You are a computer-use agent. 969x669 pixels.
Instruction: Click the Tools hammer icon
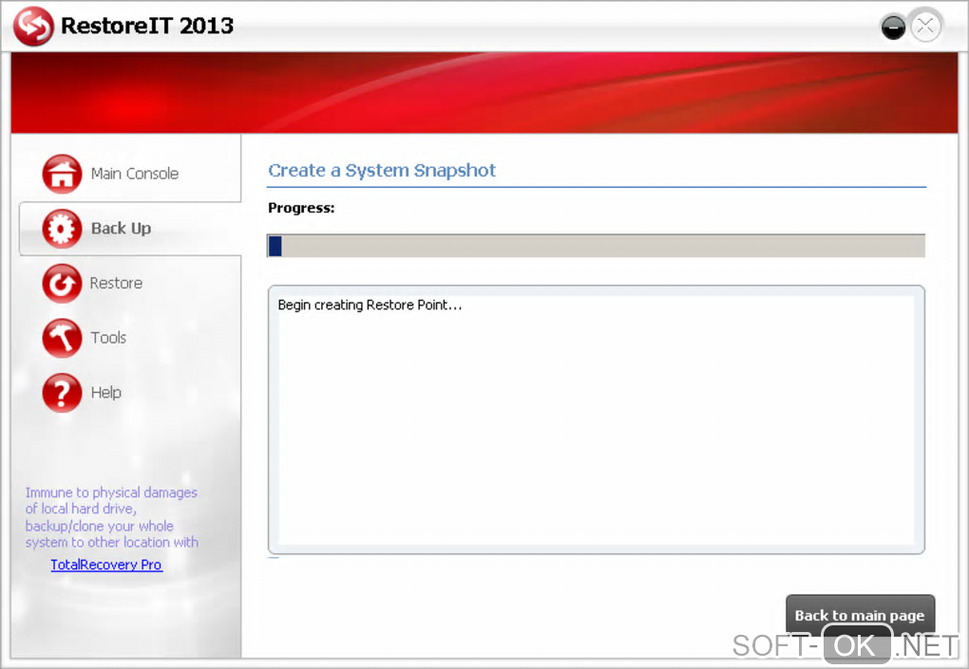pos(62,338)
